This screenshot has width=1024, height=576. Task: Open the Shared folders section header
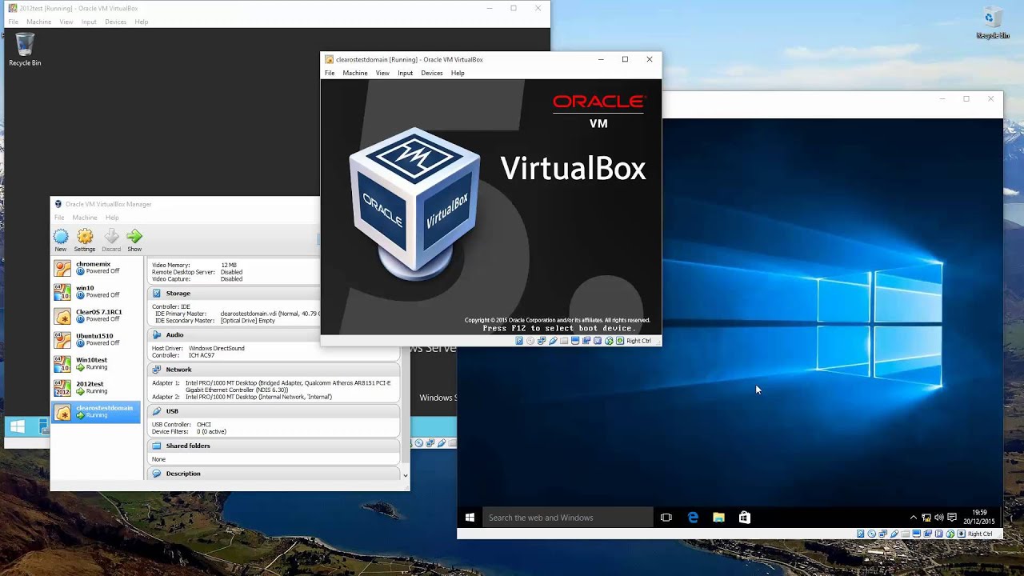click(273, 446)
